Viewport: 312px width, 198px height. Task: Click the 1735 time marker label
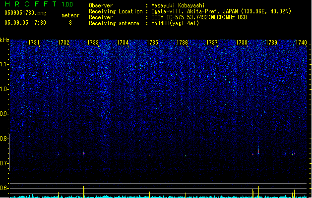click(152, 43)
